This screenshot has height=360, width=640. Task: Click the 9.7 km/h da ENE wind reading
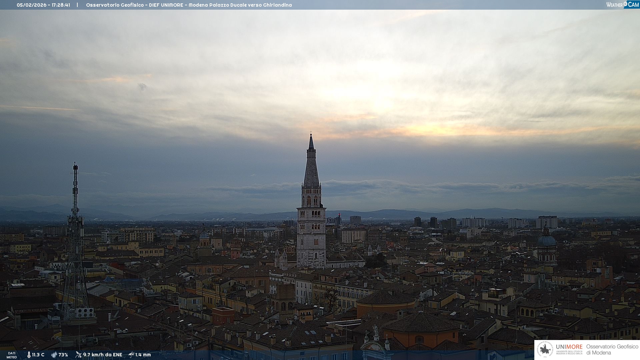click(x=103, y=355)
